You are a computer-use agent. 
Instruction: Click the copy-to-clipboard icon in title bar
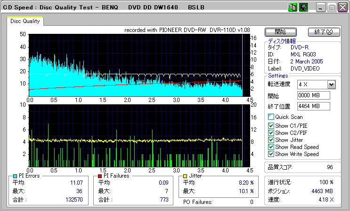pyautogui.click(x=292, y=8)
